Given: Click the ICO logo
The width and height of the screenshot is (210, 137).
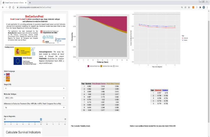Looking at the screenshot, I should pos(48,42).
